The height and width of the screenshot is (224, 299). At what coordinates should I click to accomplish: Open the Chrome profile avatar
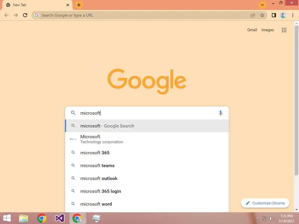pyautogui.click(x=283, y=15)
